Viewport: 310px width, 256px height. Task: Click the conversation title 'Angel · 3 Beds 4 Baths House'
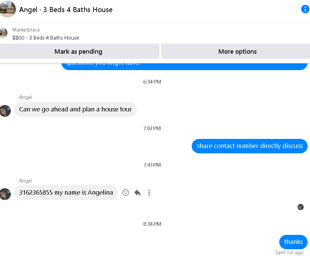pyautogui.click(x=66, y=9)
